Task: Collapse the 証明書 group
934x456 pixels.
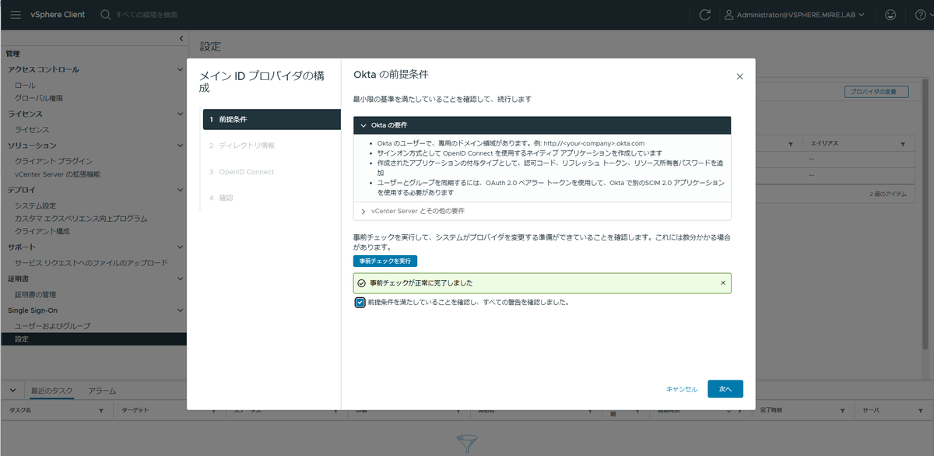Action: (180, 279)
